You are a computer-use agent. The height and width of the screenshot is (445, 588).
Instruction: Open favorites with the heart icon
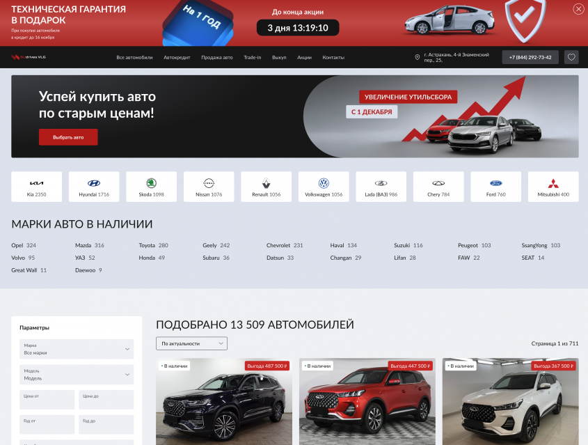point(571,57)
